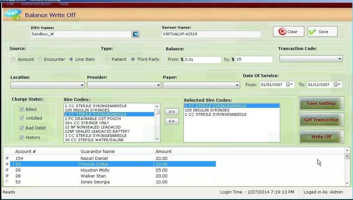Enable the Bad Debit checkbox

[22, 128]
